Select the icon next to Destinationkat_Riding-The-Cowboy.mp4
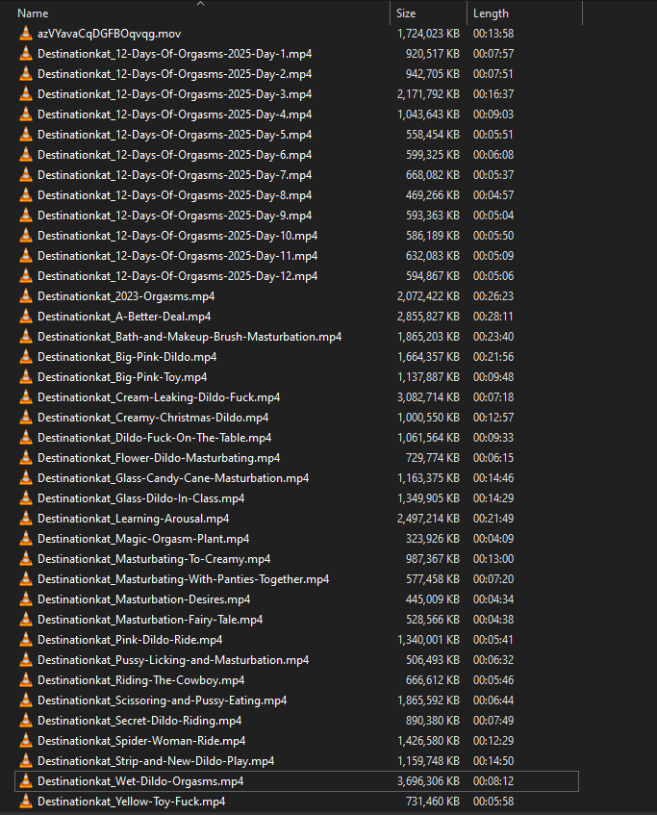The image size is (657, 815). pyautogui.click(x=25, y=680)
